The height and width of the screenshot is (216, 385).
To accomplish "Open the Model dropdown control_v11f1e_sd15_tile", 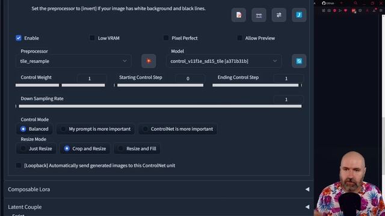I will pyautogui.click(x=224, y=61).
